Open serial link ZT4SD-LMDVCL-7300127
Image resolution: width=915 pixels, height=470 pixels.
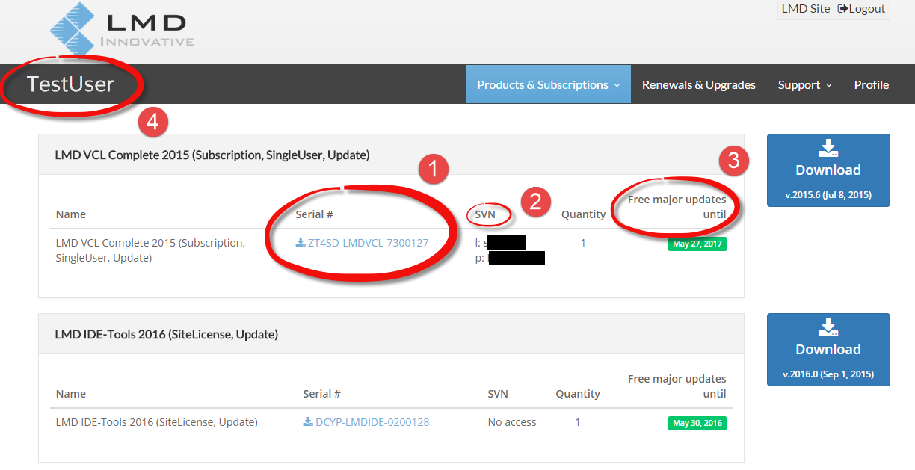(368, 243)
